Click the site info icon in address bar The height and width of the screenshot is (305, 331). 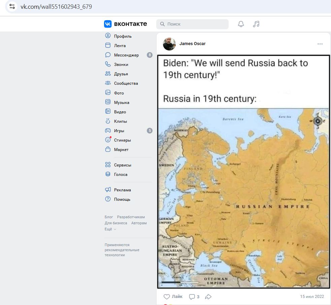pyautogui.click(x=12, y=6)
